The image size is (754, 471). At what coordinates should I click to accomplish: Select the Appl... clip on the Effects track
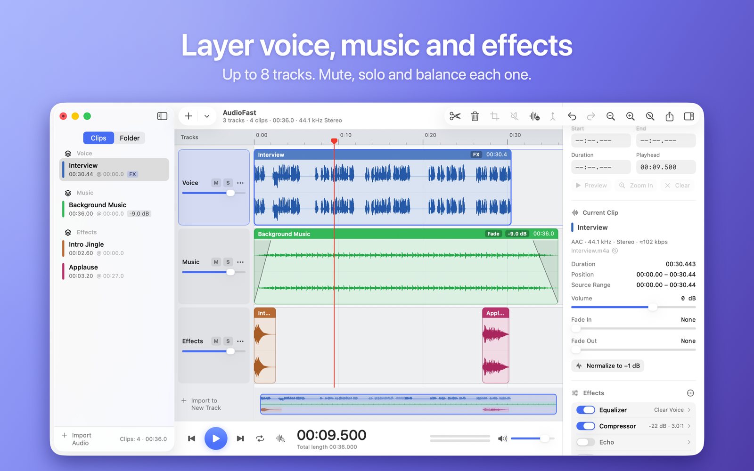click(495, 345)
